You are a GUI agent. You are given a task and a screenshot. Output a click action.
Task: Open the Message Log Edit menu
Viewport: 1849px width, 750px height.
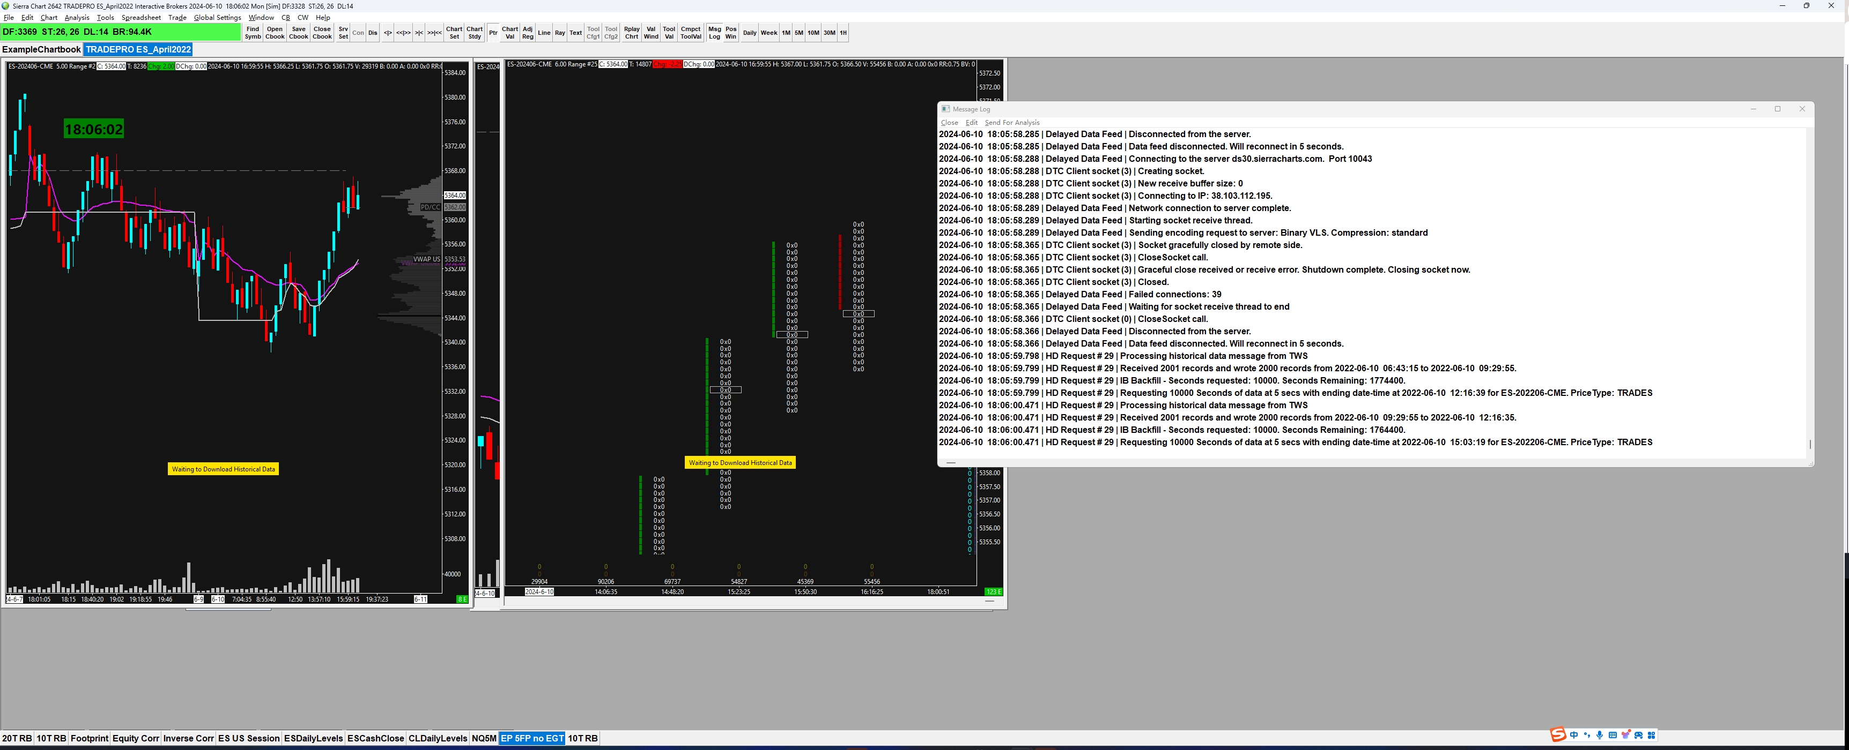click(971, 123)
